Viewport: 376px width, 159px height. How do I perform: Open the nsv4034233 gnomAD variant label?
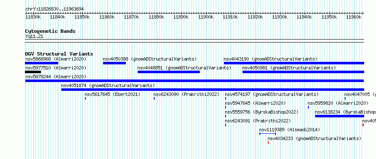[314, 138]
